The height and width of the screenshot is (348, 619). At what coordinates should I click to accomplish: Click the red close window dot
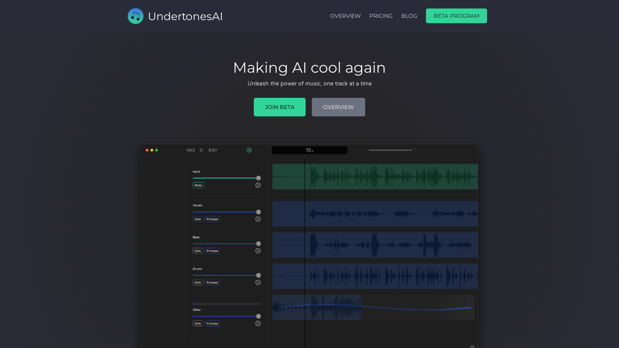coord(147,150)
